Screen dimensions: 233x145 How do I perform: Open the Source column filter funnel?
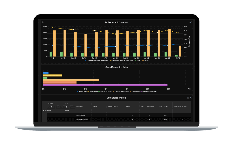pos(51,107)
